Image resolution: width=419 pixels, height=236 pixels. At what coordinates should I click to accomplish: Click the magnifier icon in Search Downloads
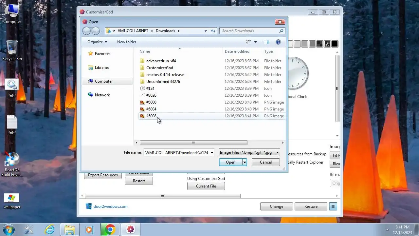(281, 31)
